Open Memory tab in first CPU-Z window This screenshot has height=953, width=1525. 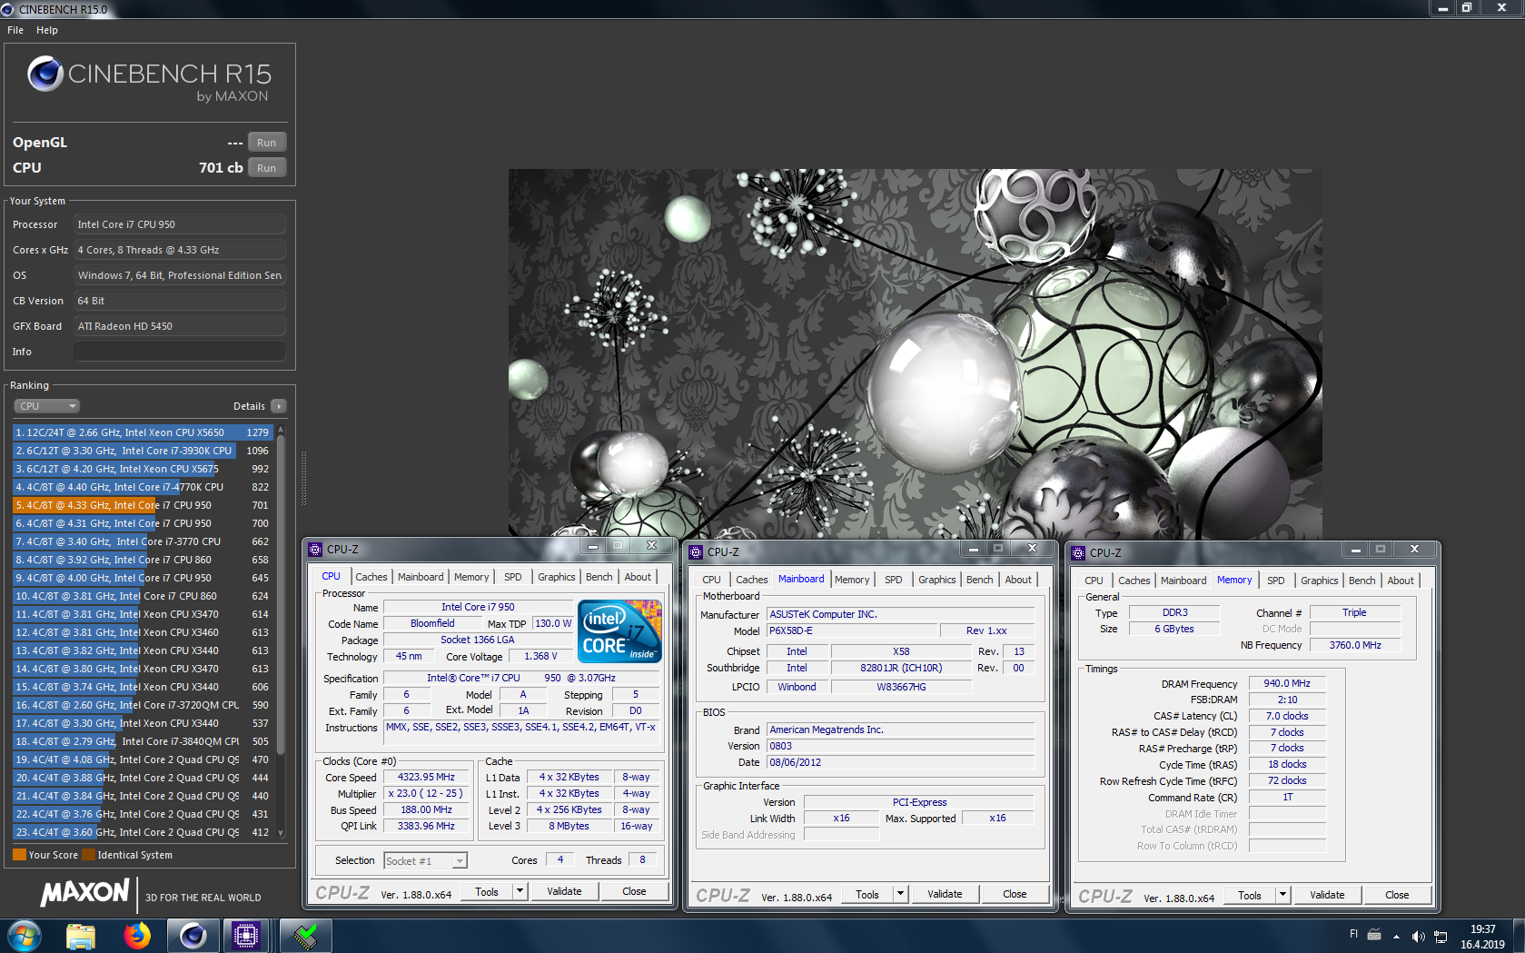(x=471, y=577)
